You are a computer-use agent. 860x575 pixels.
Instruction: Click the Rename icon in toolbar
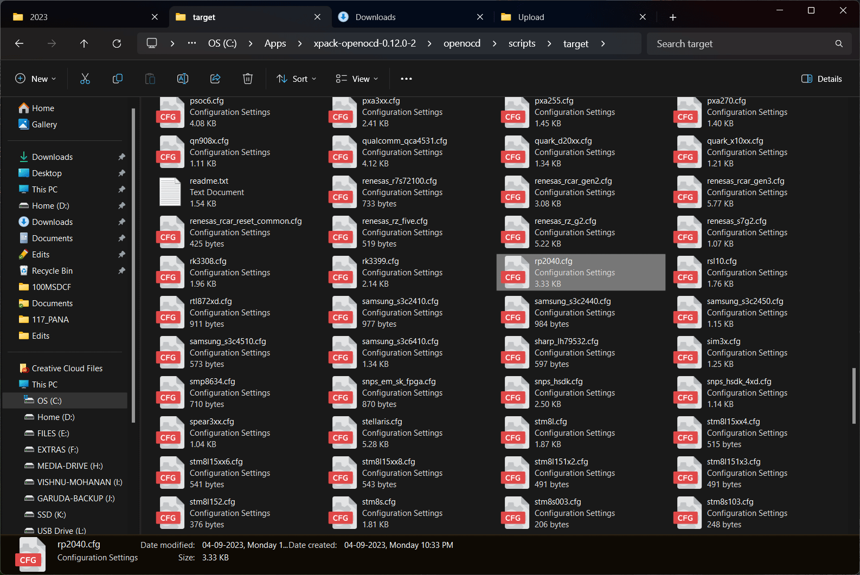pyautogui.click(x=183, y=79)
